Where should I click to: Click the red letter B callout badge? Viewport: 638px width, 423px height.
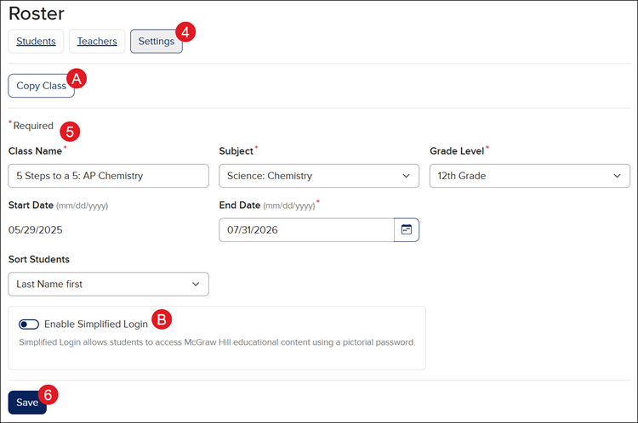point(162,319)
